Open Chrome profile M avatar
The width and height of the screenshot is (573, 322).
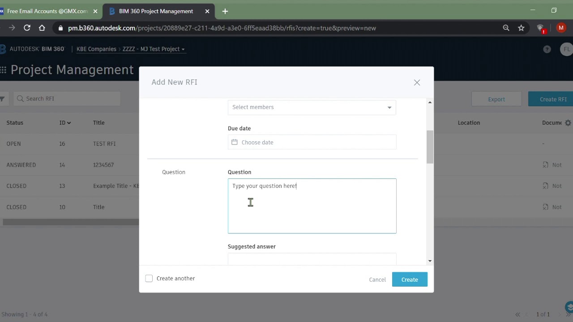point(561,28)
